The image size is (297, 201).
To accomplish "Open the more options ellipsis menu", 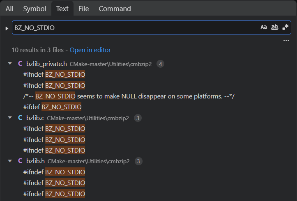I will tap(286, 41).
